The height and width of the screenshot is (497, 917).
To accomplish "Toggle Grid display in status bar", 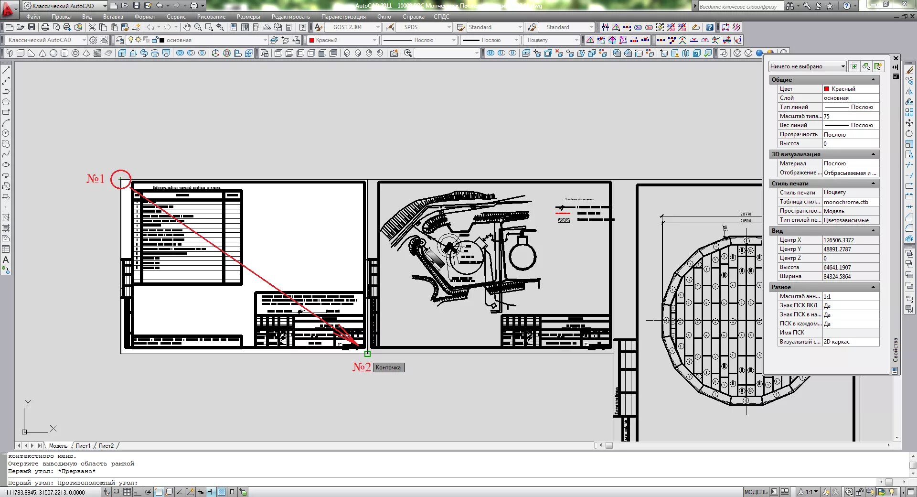I will tap(127, 492).
